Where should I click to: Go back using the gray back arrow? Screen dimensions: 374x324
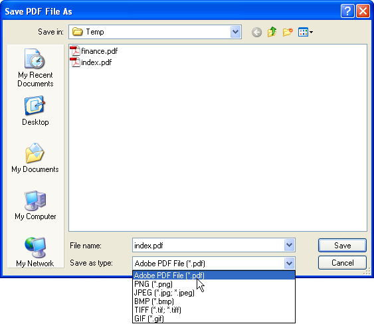(256, 32)
